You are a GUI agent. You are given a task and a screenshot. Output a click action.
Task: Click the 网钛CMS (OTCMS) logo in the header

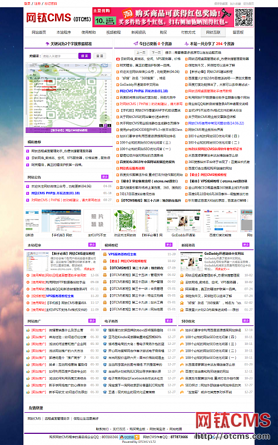point(58,18)
